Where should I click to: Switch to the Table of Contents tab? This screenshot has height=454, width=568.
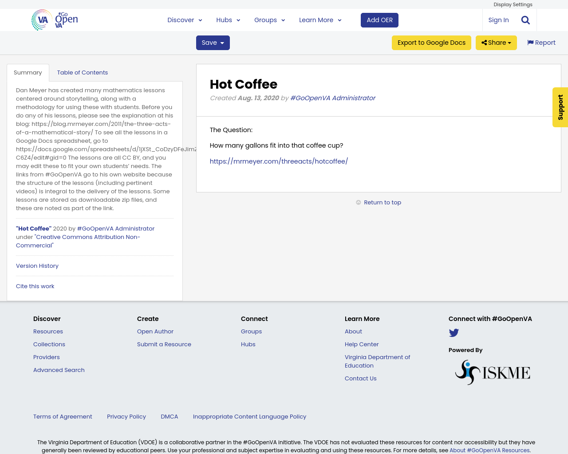82,72
